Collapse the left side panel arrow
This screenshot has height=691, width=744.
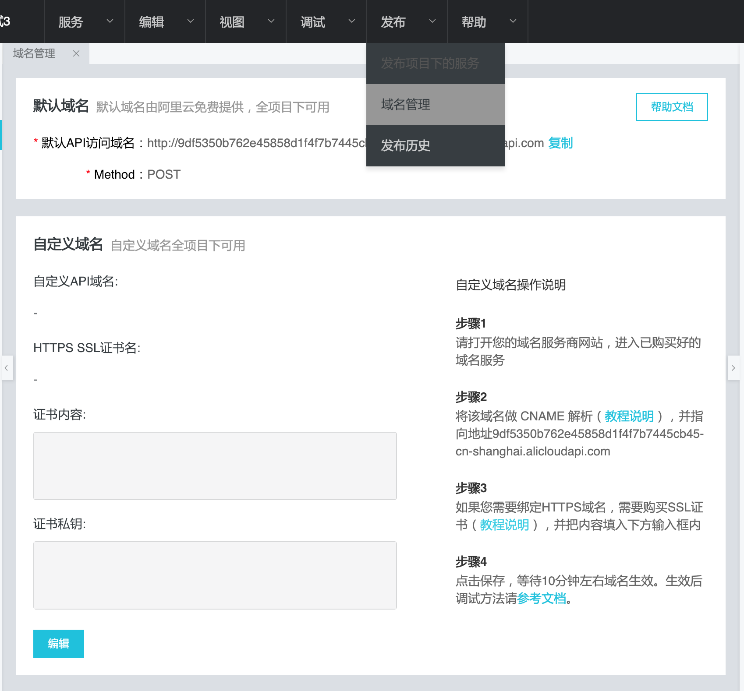coord(7,368)
